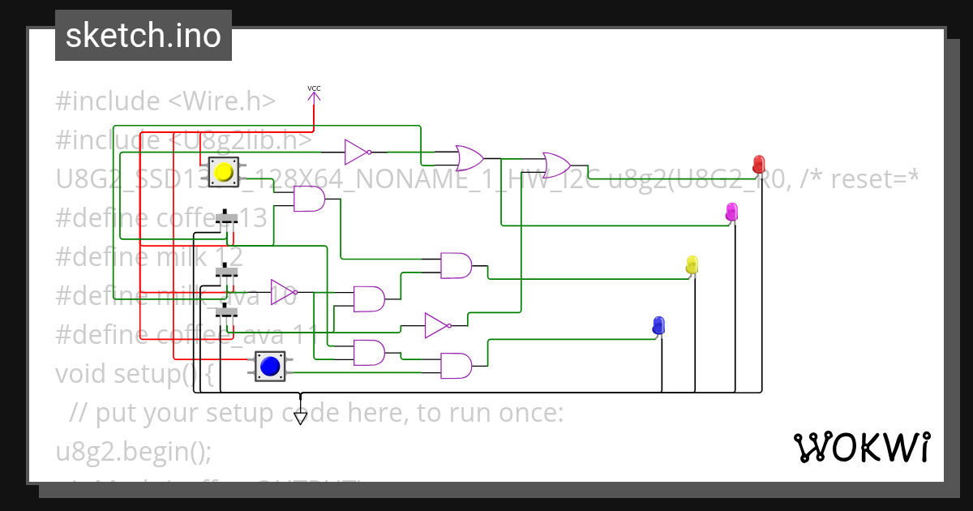Screen dimensions: 973x511
Task: Select the blue LED component
Action: (x=658, y=325)
